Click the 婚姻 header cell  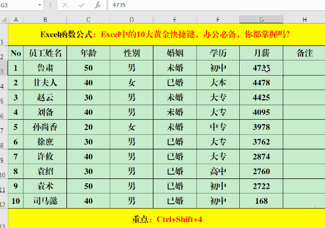[x=175, y=53]
